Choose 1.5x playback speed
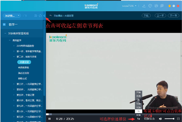The image size is (182, 122). (x=138, y=104)
